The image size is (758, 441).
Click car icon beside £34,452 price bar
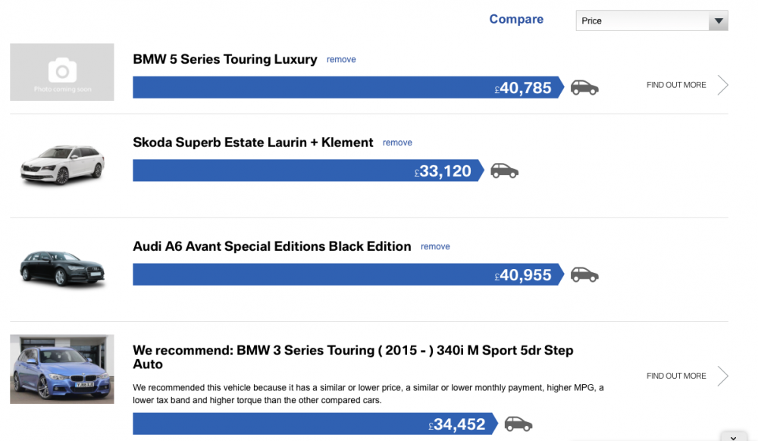tap(518, 424)
